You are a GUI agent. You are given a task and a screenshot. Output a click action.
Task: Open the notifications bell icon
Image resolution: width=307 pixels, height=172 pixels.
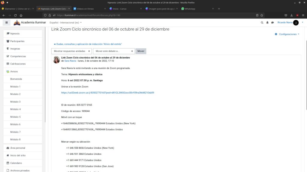[x=267, y=23]
